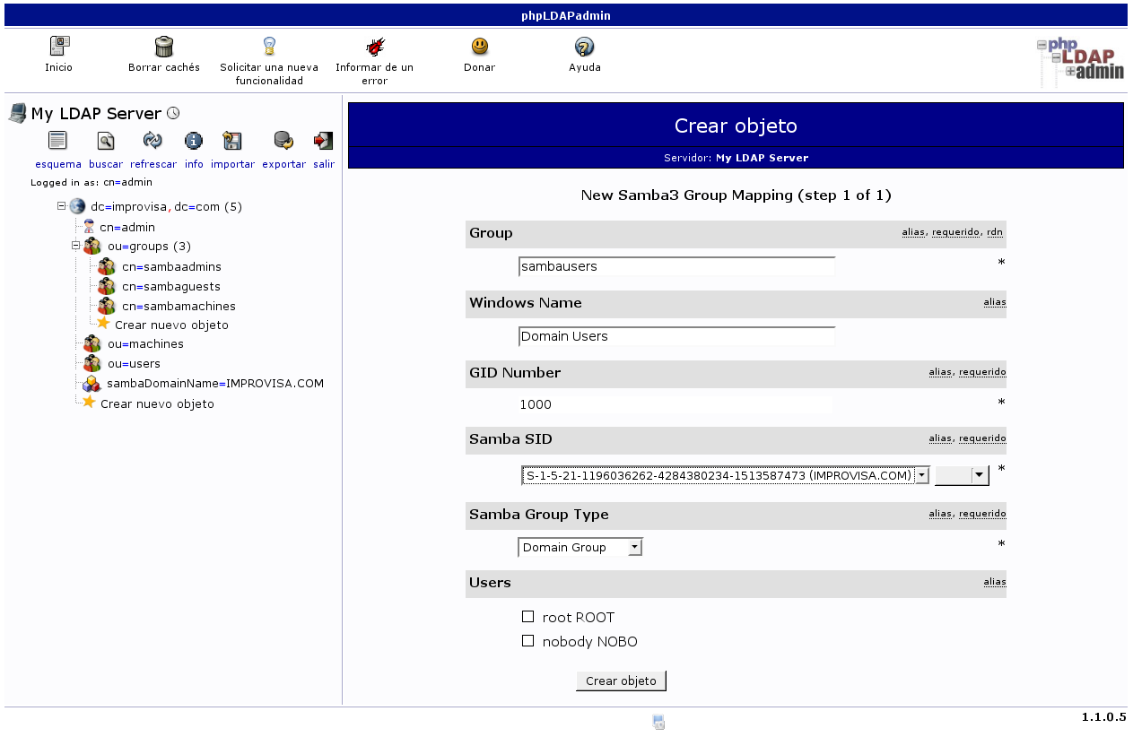Click the cn=sambaadmins group icon
This screenshot has width=1133, height=737.
click(x=107, y=266)
